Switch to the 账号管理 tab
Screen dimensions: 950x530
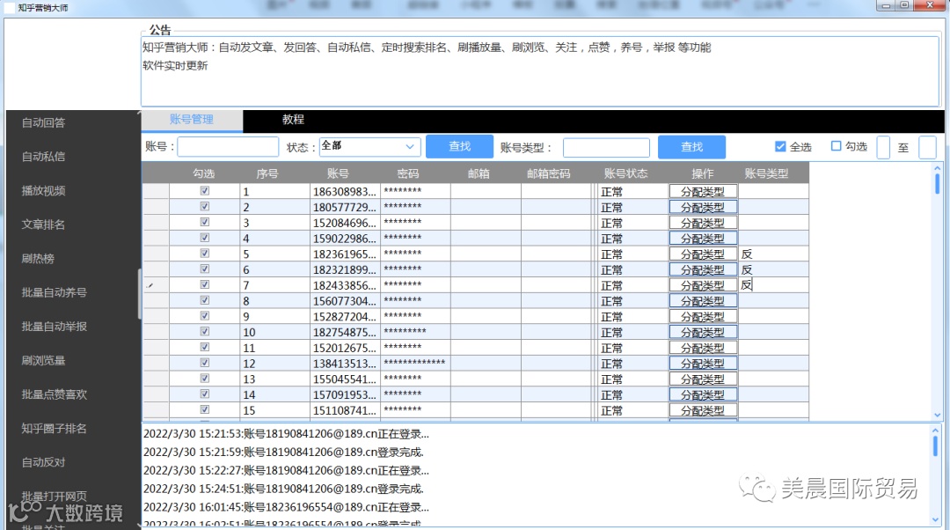pyautogui.click(x=192, y=120)
